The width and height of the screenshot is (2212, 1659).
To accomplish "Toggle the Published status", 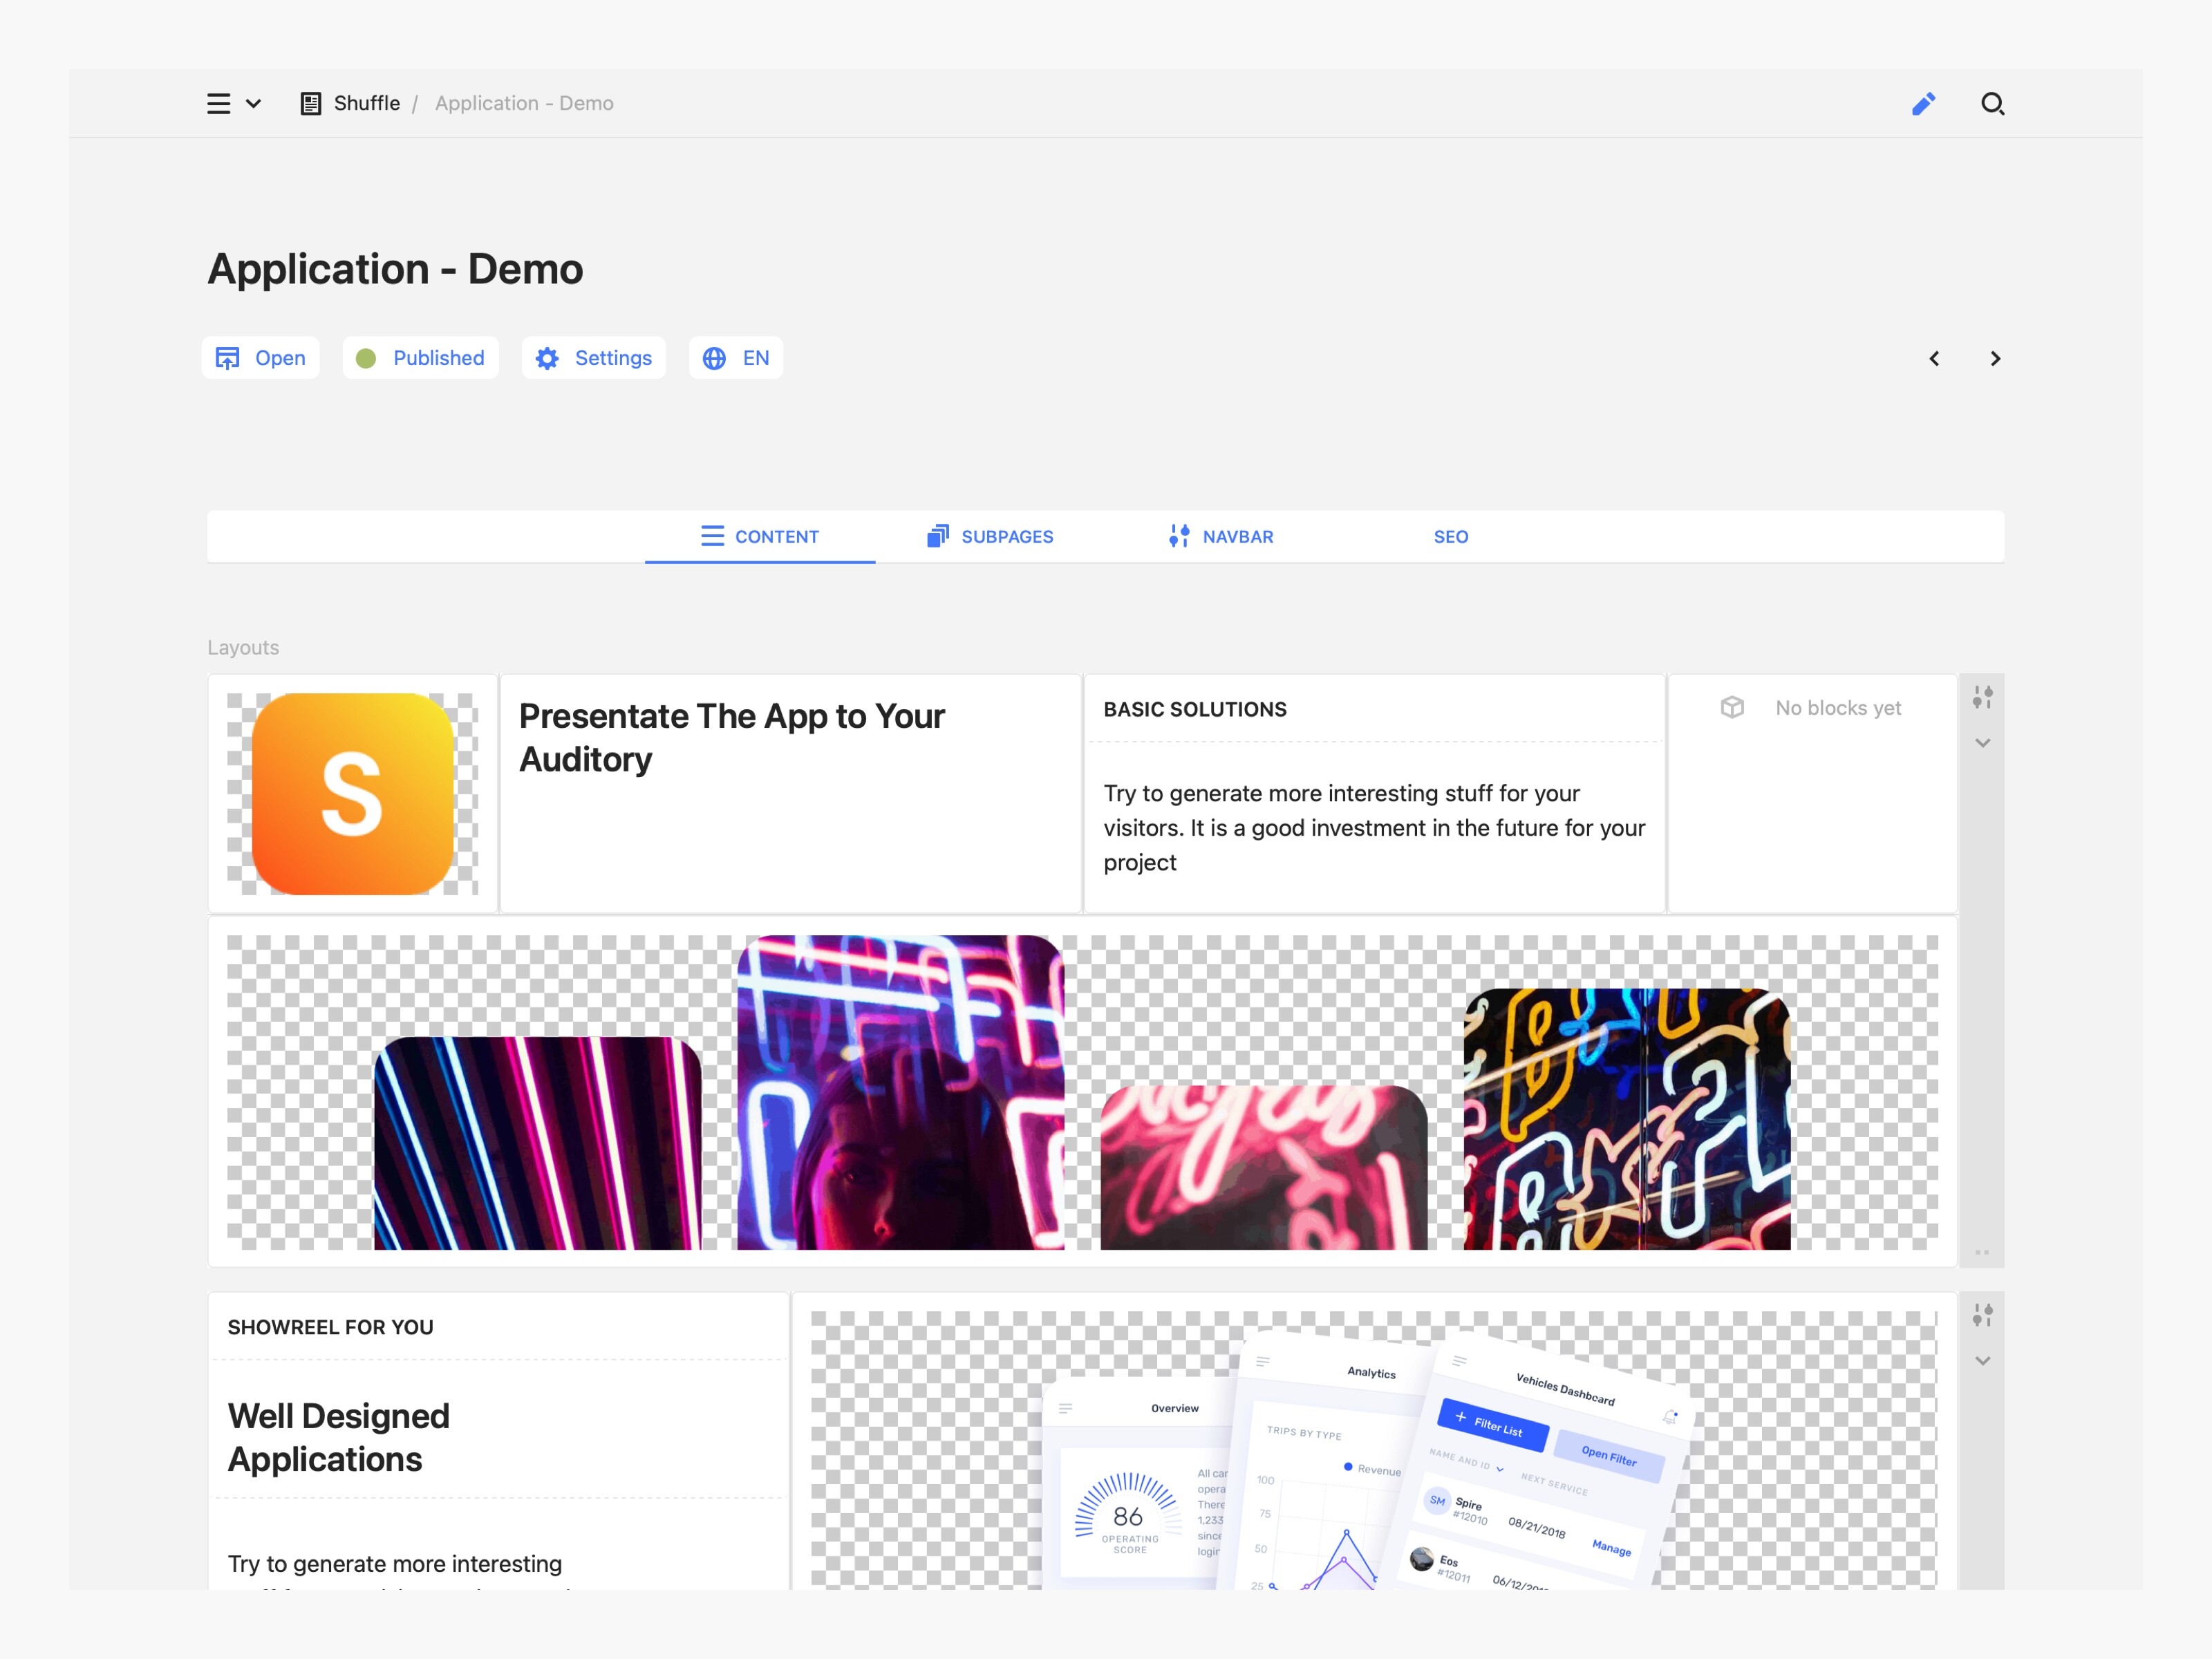I will click(420, 358).
